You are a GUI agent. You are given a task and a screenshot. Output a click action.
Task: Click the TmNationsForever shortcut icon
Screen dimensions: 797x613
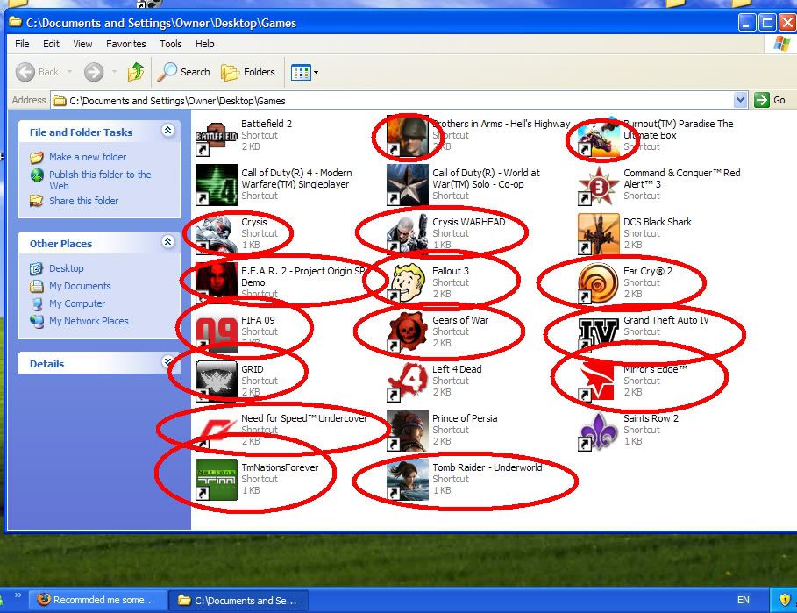[217, 480]
